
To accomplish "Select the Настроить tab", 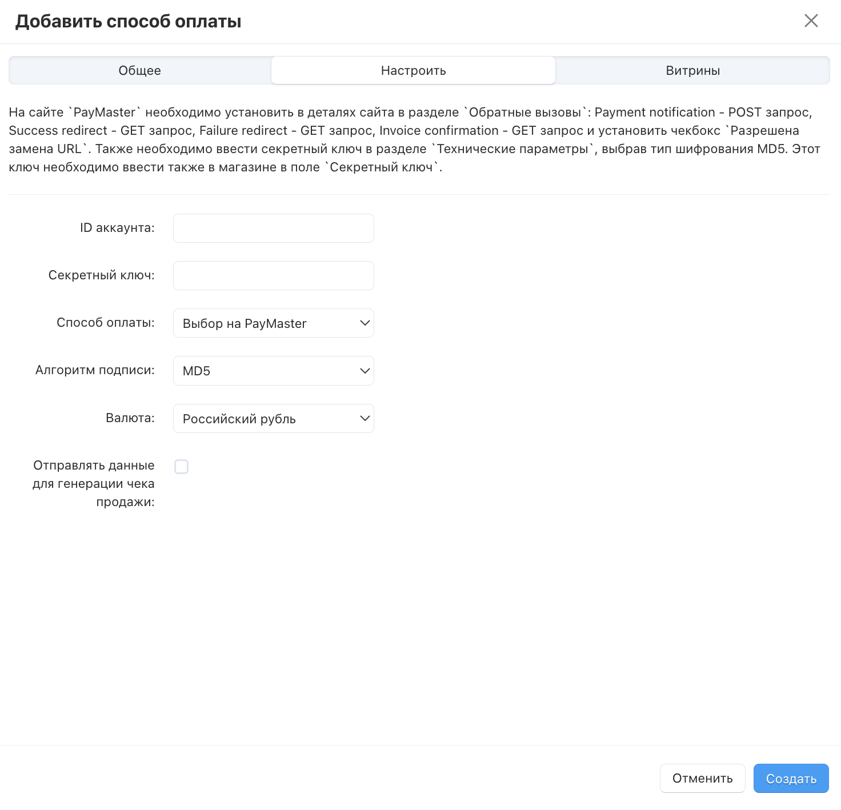I will click(x=413, y=71).
